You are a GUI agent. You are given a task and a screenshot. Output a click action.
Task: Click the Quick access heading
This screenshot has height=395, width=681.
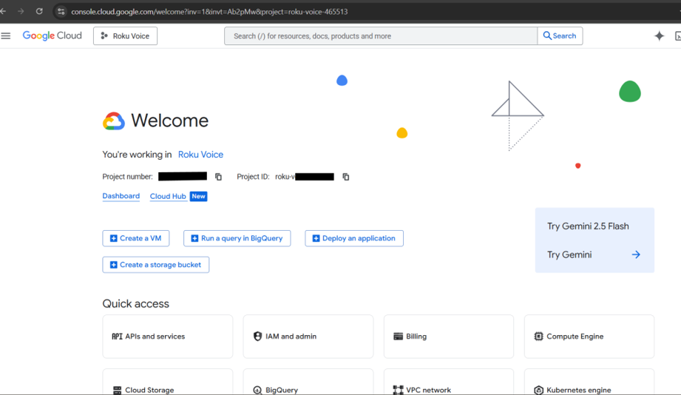[135, 304]
